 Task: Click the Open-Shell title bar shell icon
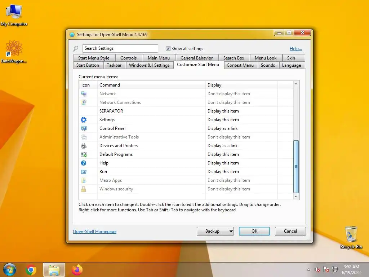[x=72, y=35]
